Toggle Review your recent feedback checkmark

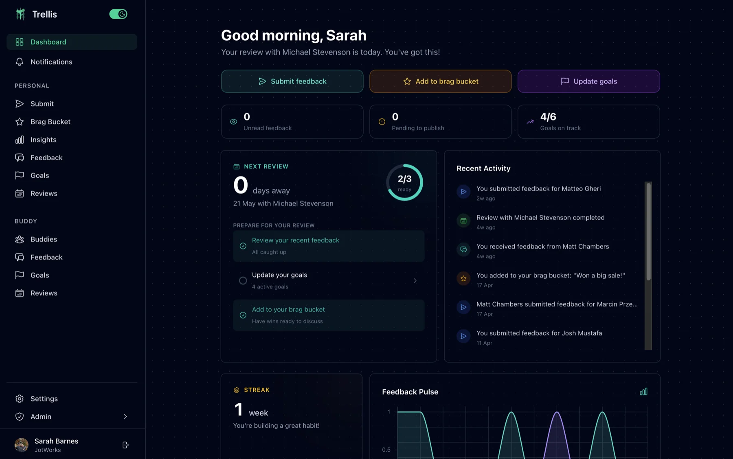pyautogui.click(x=243, y=246)
